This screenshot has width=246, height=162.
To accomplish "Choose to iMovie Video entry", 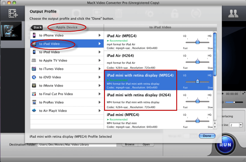I will pyautogui.click(x=67, y=86).
